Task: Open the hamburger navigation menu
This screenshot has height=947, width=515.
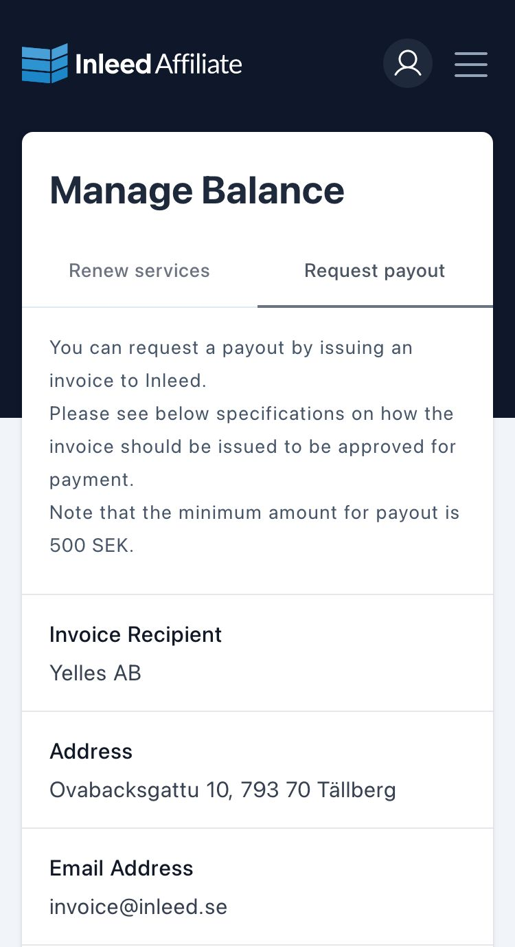Action: tap(471, 64)
